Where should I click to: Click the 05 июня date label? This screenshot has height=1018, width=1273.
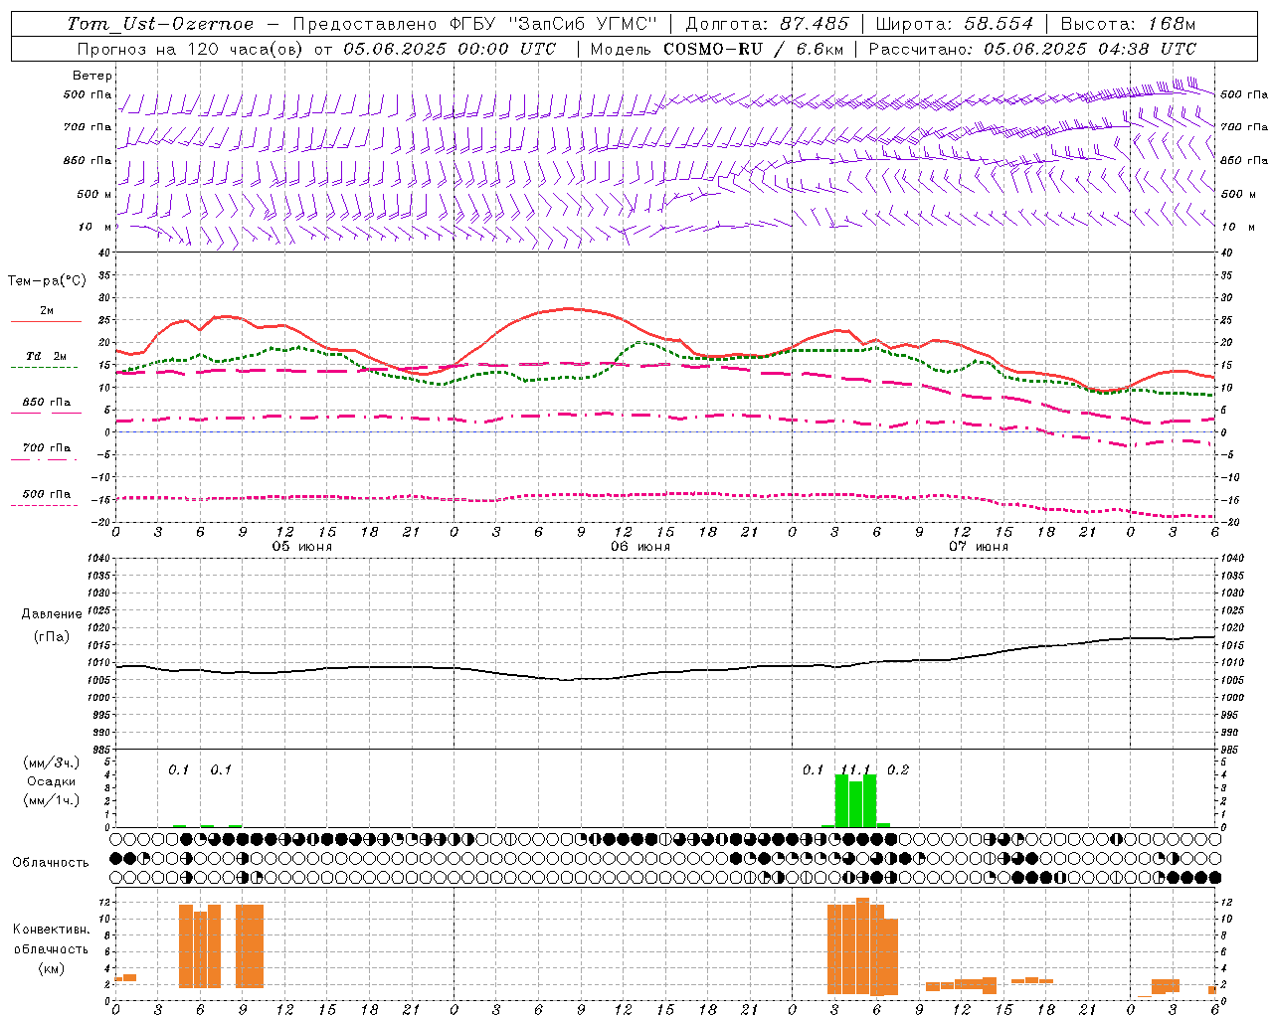pos(302,547)
